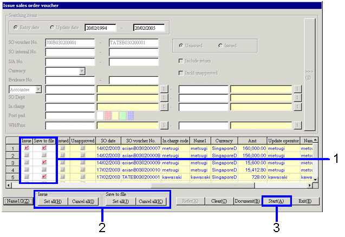Viewport: 345px width, 237px height.
Task: Pick the green post pad color
Action: coord(123,116)
